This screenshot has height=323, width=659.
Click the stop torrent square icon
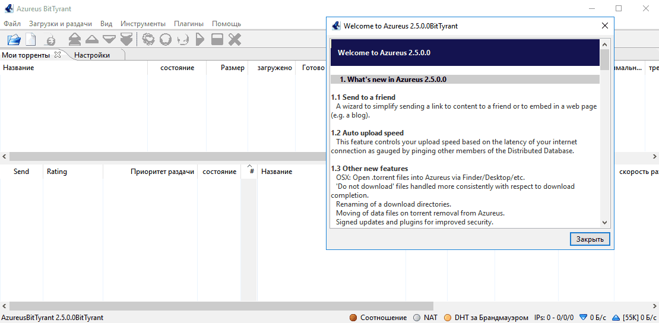click(x=217, y=40)
